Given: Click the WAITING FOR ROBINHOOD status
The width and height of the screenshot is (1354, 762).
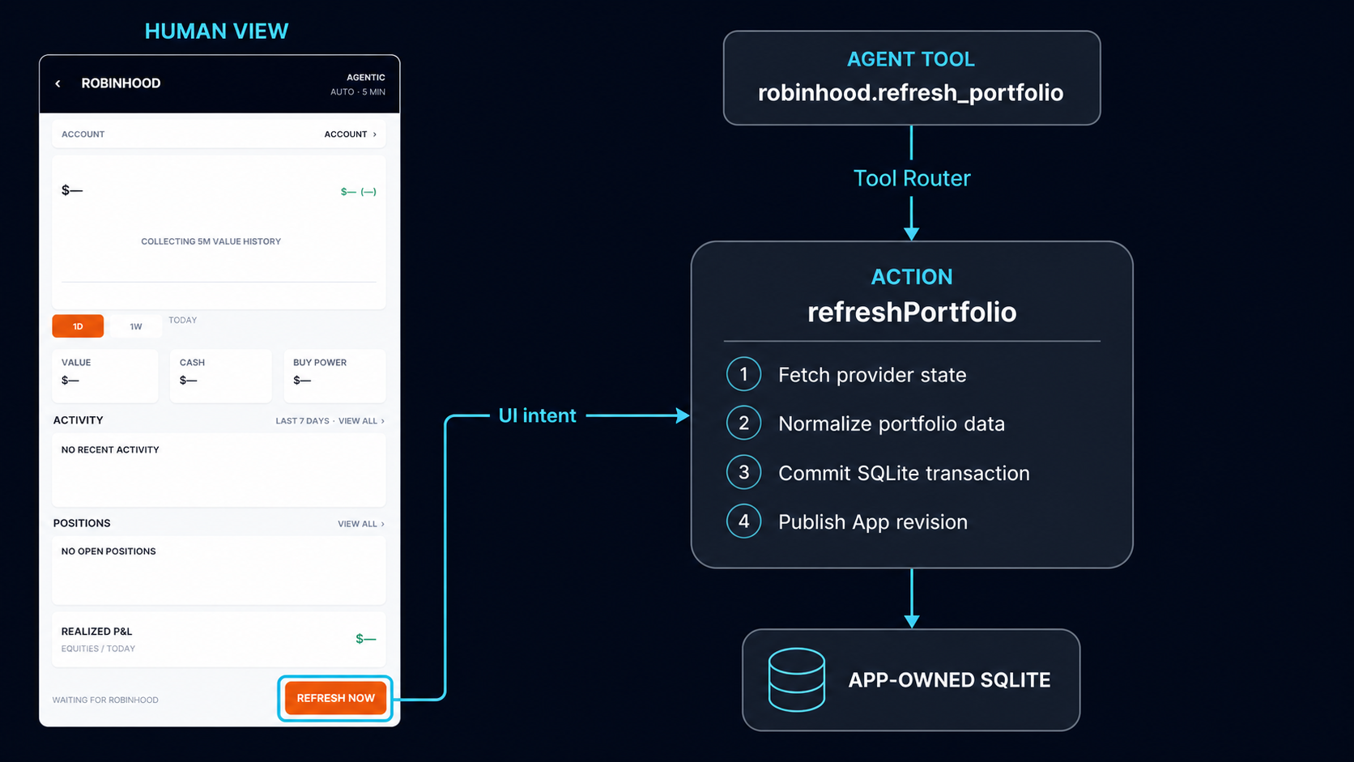Looking at the screenshot, I should pos(105,700).
